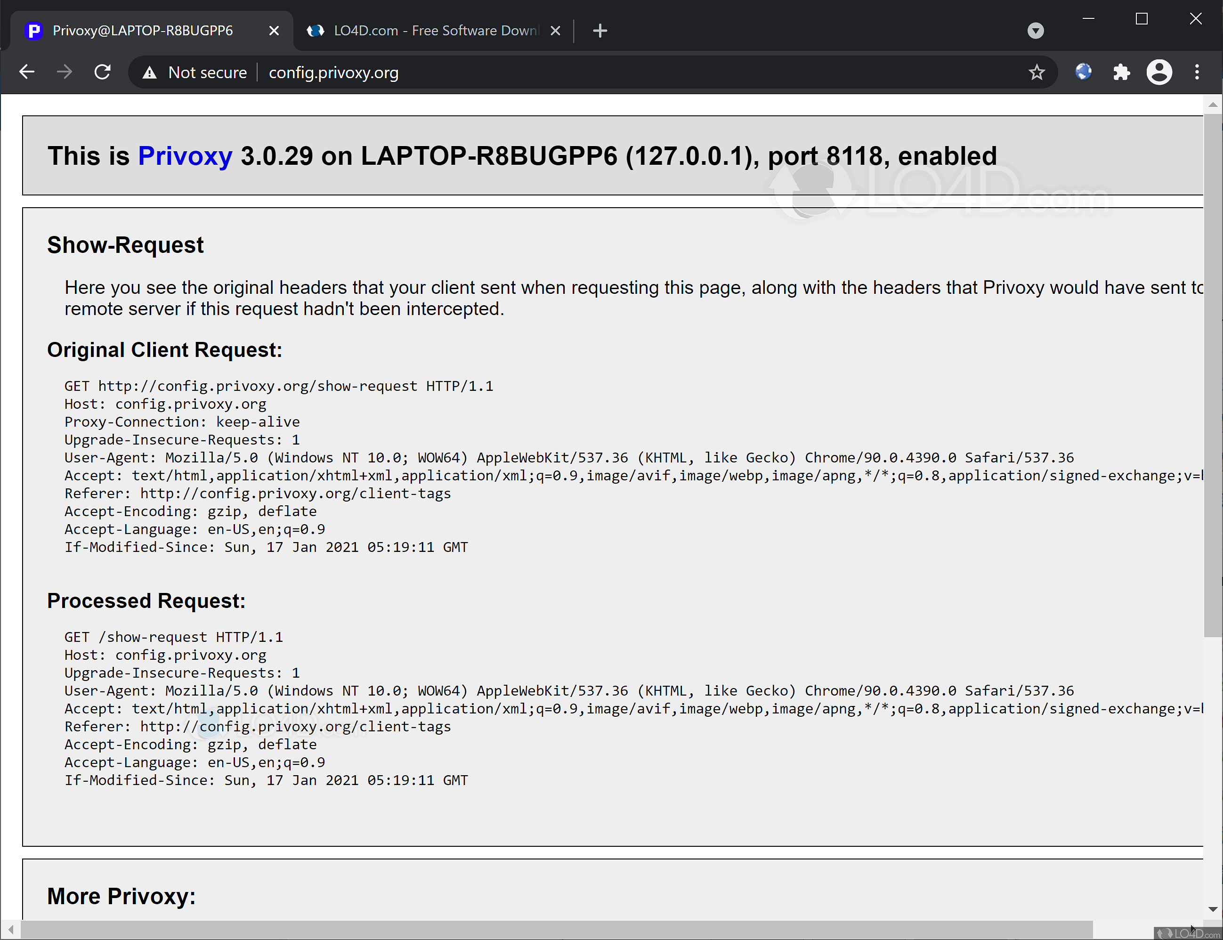Screen dimensions: 1223x940
Task: Click the Not secure warning icon
Action: [149, 72]
